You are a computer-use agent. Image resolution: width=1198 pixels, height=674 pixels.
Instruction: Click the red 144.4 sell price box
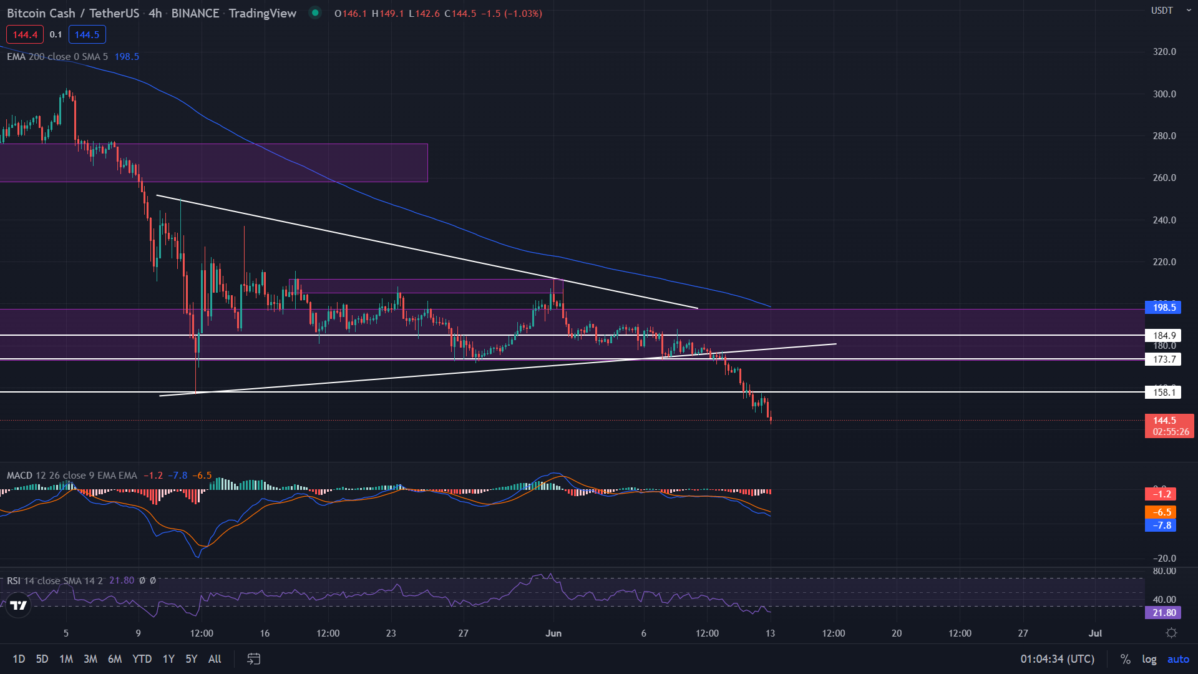[25, 34]
